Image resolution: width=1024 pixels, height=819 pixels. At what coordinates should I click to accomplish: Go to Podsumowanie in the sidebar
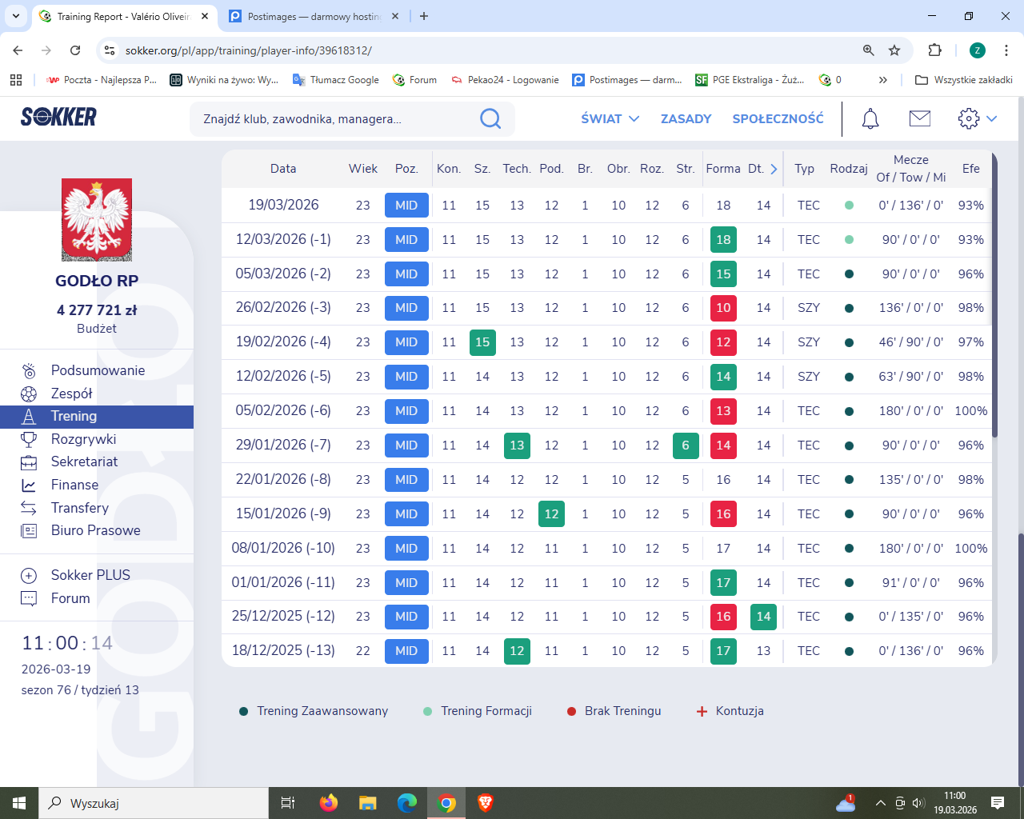pos(98,370)
